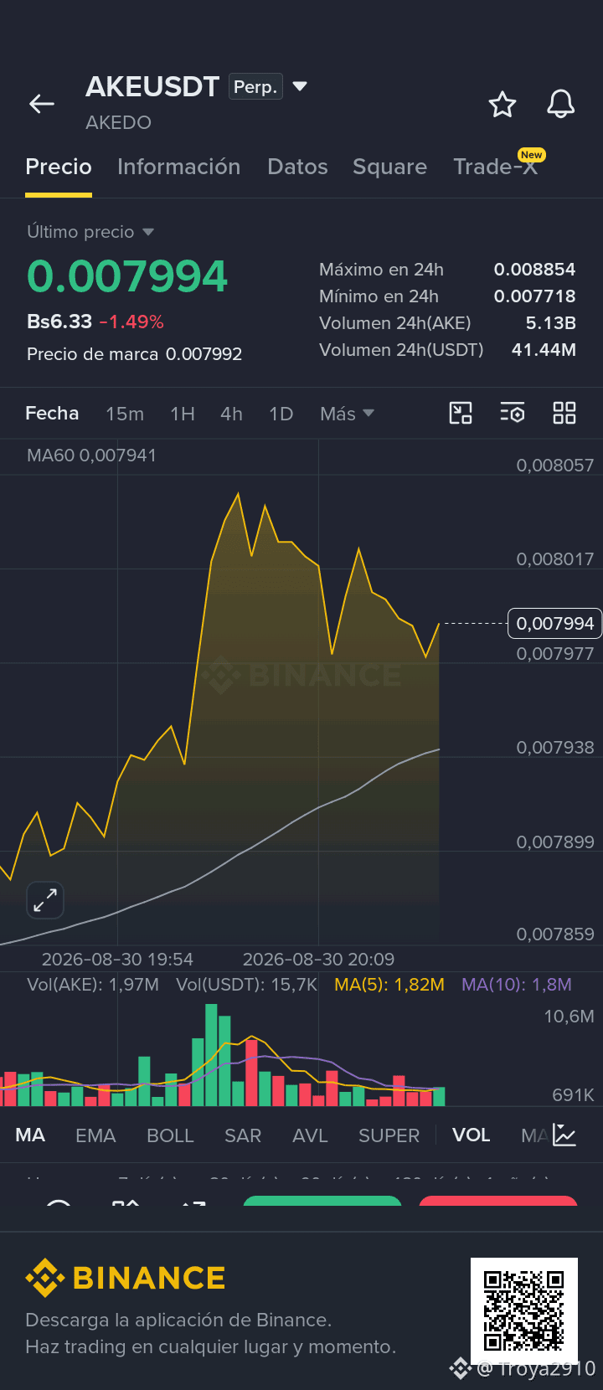The image size is (603, 1390).
Task: Select the 1H chart interval
Action: (x=183, y=414)
